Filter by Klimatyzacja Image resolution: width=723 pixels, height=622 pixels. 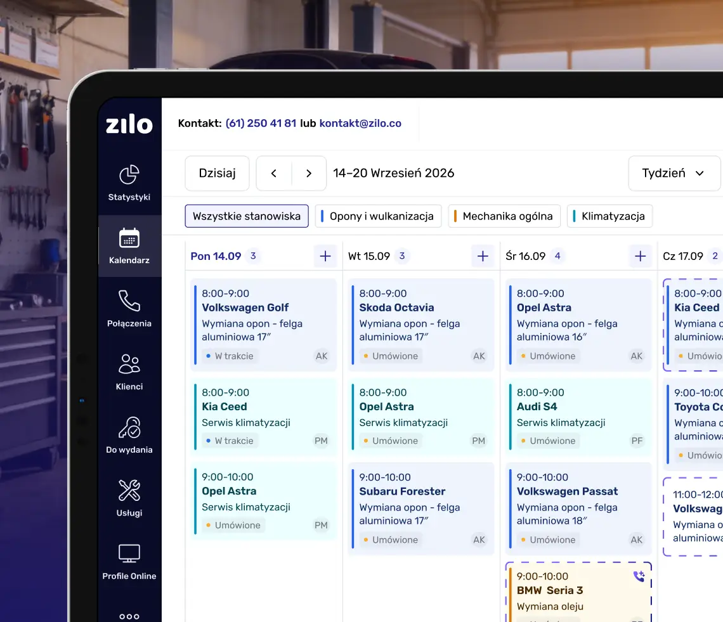tap(609, 216)
